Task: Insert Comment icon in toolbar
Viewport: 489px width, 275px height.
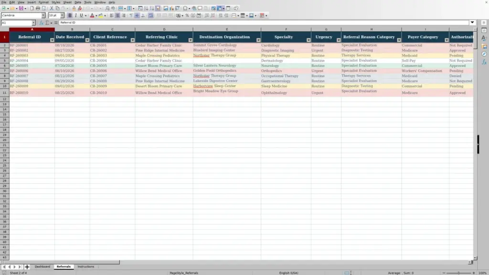Action: 200,9
